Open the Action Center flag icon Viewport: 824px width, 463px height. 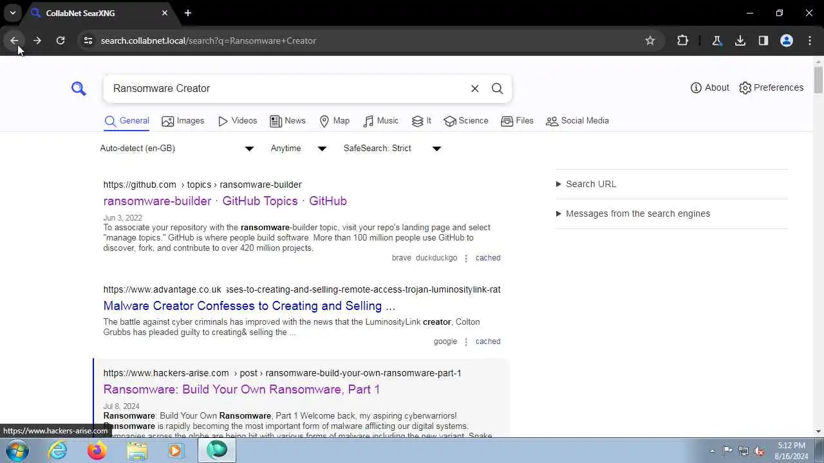click(x=727, y=451)
